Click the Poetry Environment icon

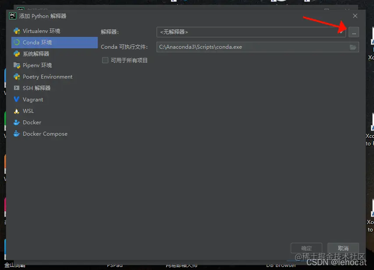click(17, 77)
